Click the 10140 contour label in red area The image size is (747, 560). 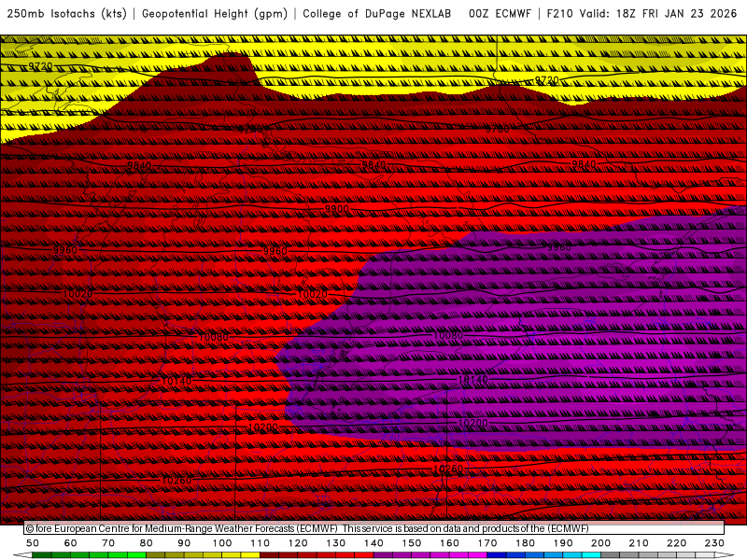point(176,382)
